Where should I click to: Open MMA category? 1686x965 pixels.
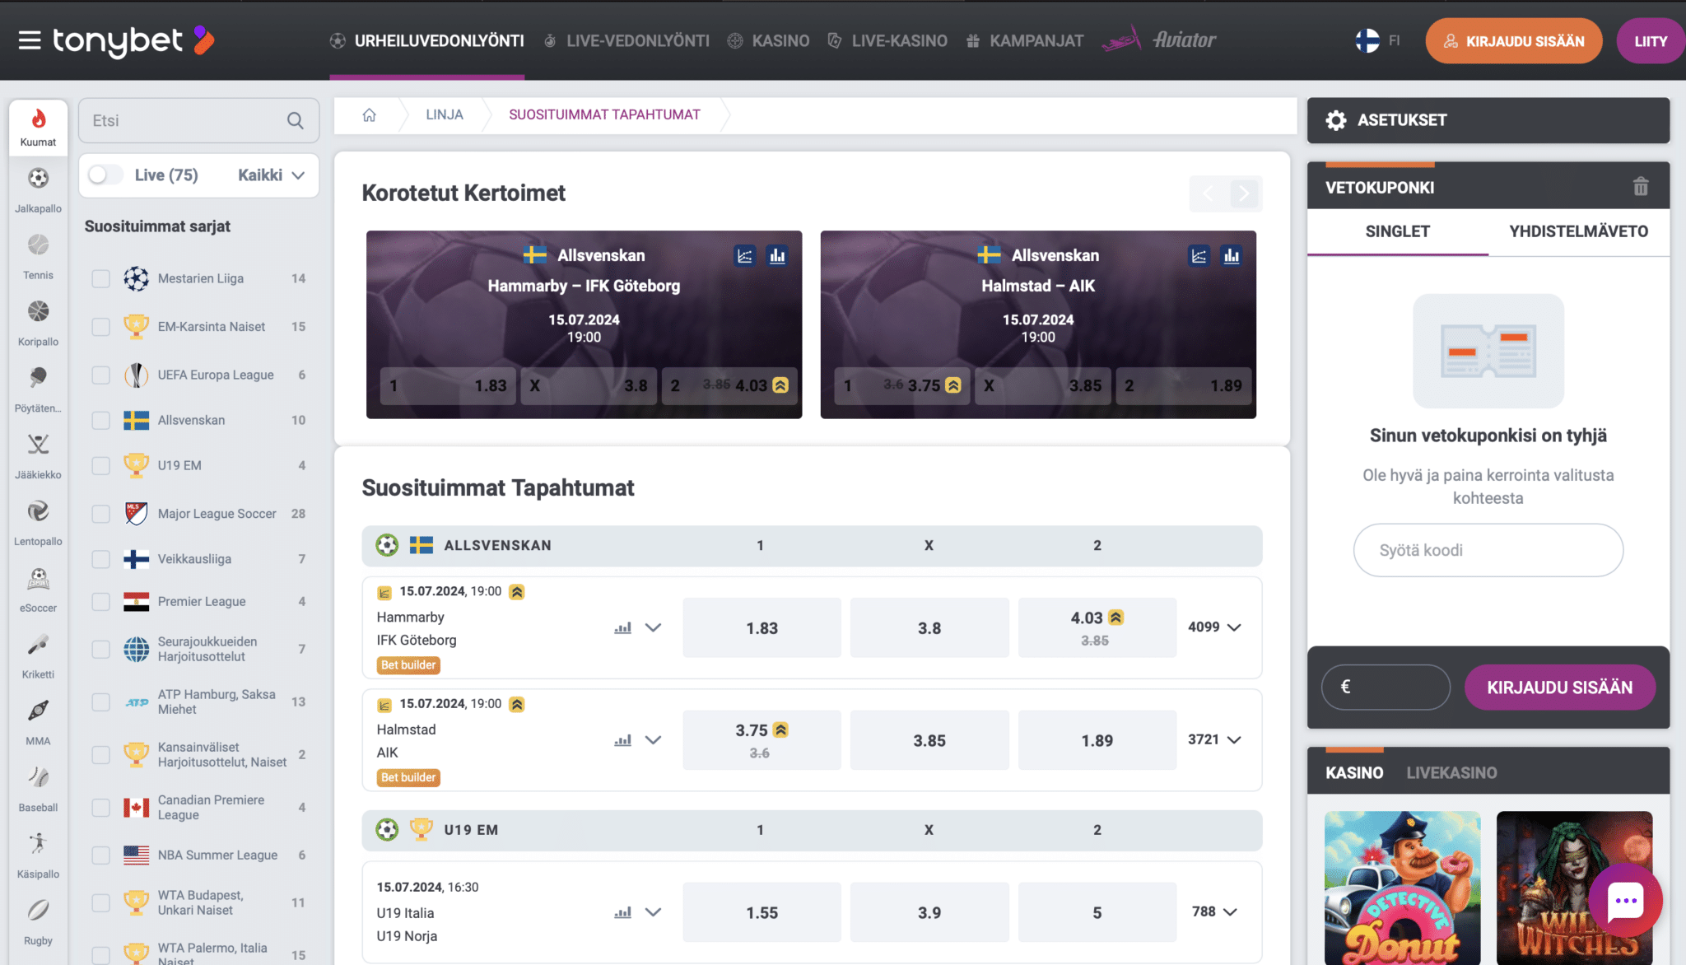coord(38,725)
